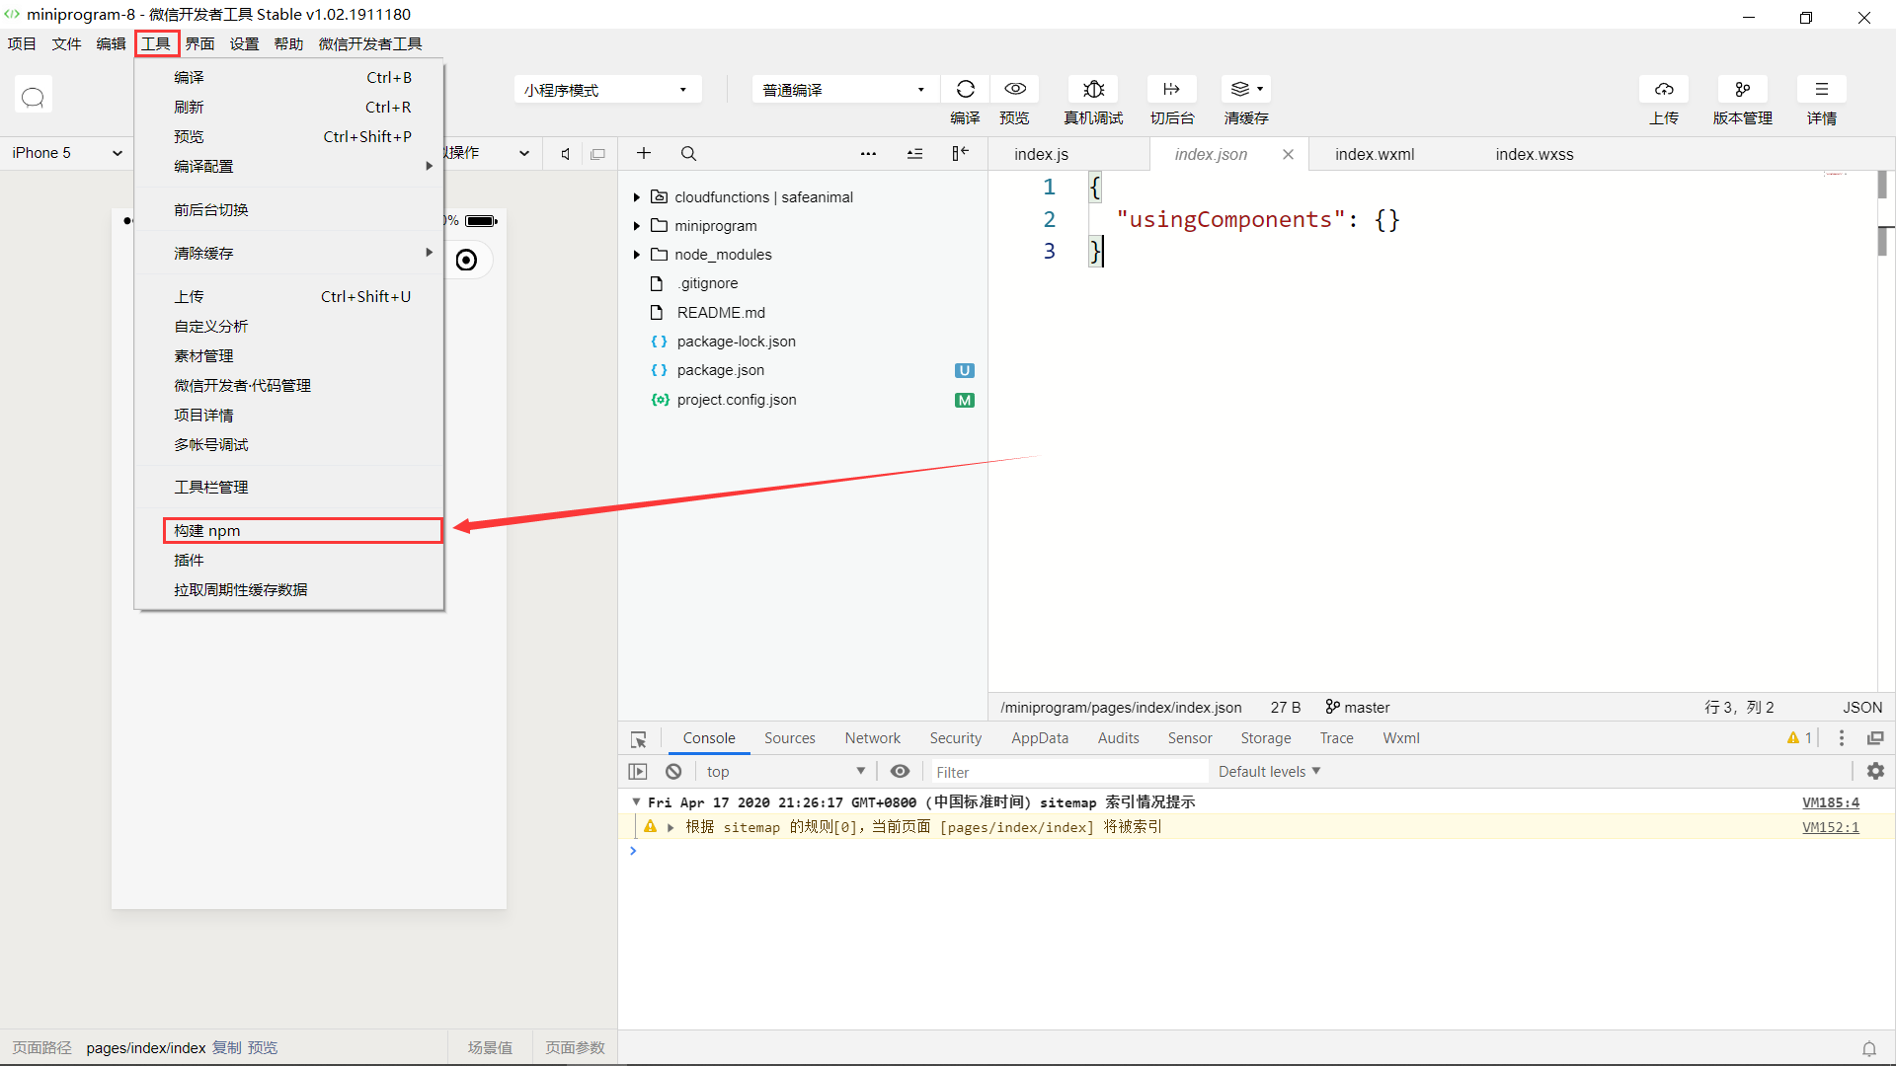Viewport: 1896px width, 1066px height.
Task: Click the compile refresh icon
Action: pyautogui.click(x=965, y=90)
